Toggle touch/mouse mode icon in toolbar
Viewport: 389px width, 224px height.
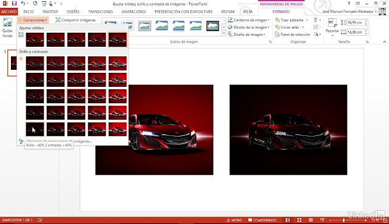(x=51, y=4)
